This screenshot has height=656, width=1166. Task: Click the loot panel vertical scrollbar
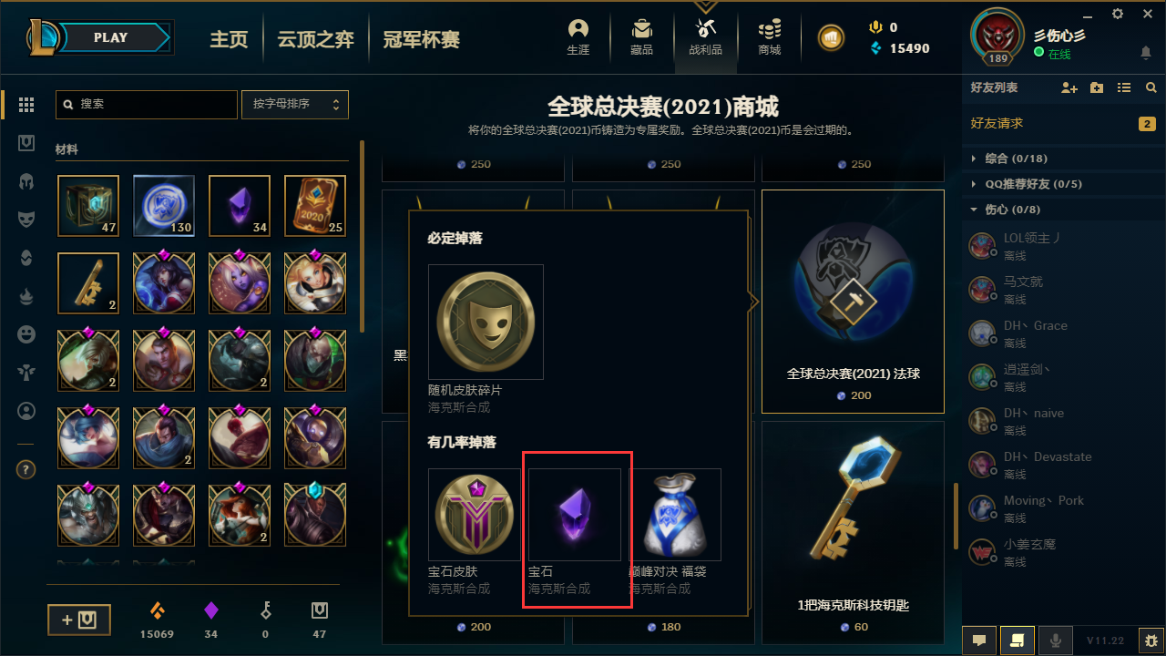click(x=363, y=237)
